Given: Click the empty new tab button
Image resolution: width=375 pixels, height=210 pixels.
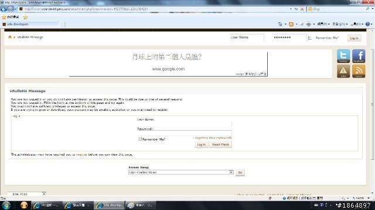Looking at the screenshot, I should click(62, 24).
